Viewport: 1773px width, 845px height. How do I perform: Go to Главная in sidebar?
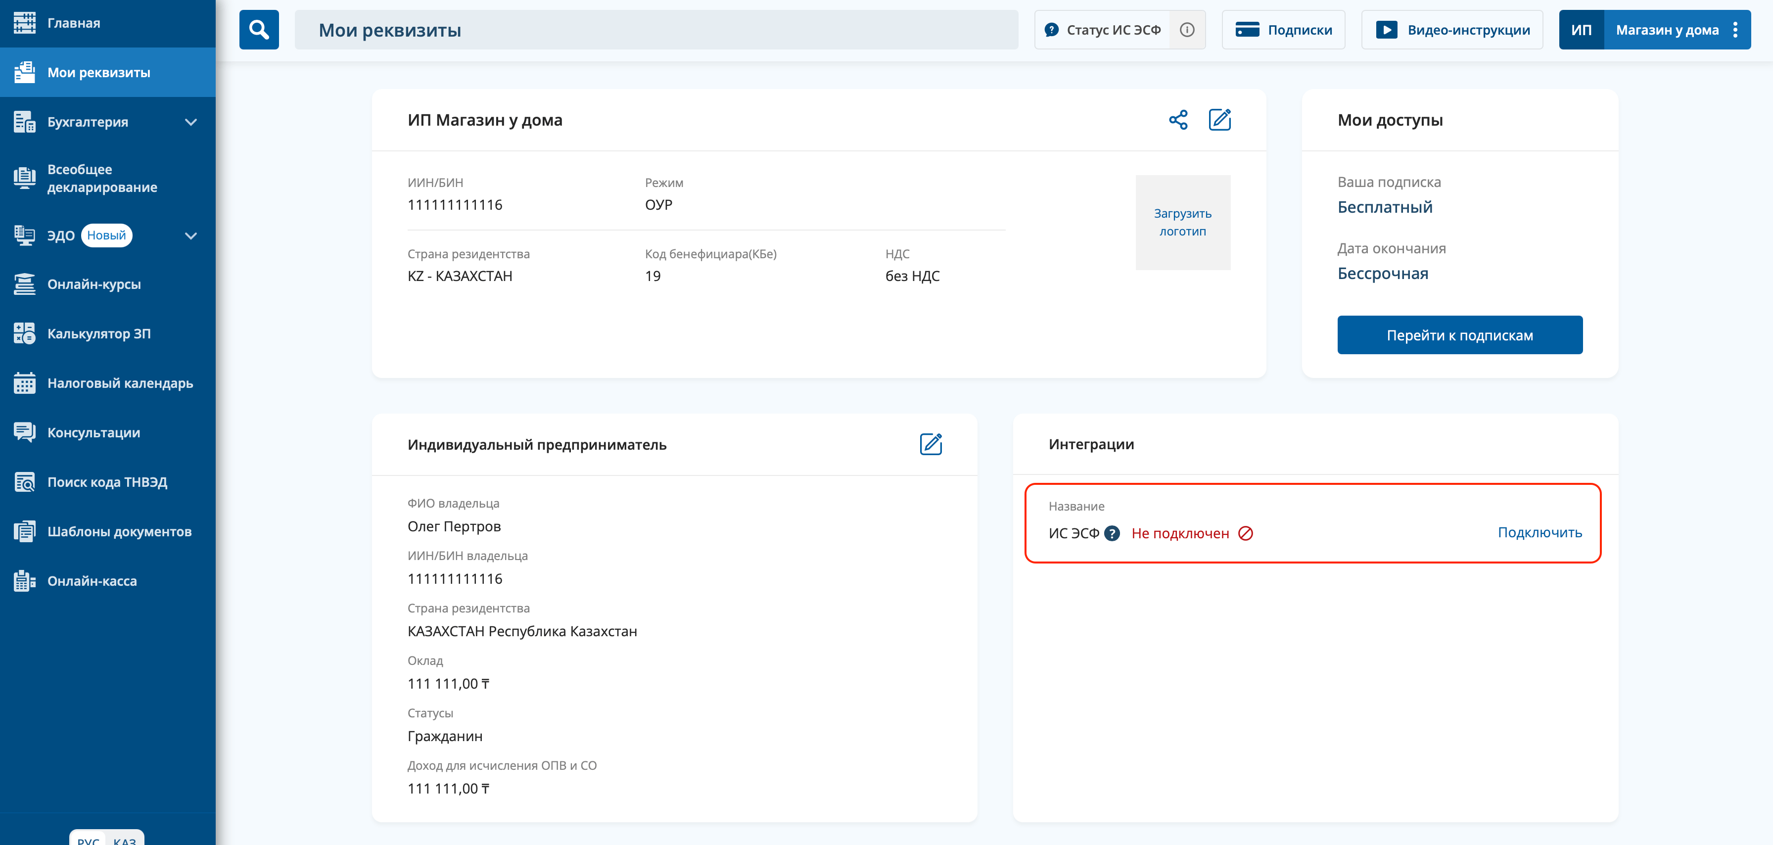coord(74,23)
